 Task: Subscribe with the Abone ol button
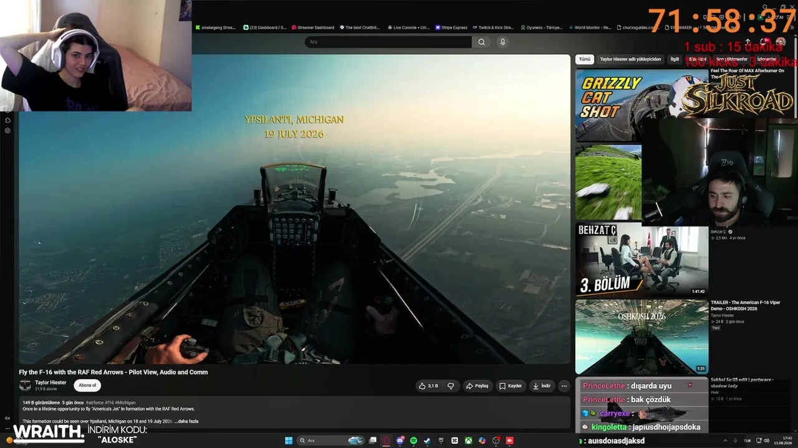click(87, 385)
